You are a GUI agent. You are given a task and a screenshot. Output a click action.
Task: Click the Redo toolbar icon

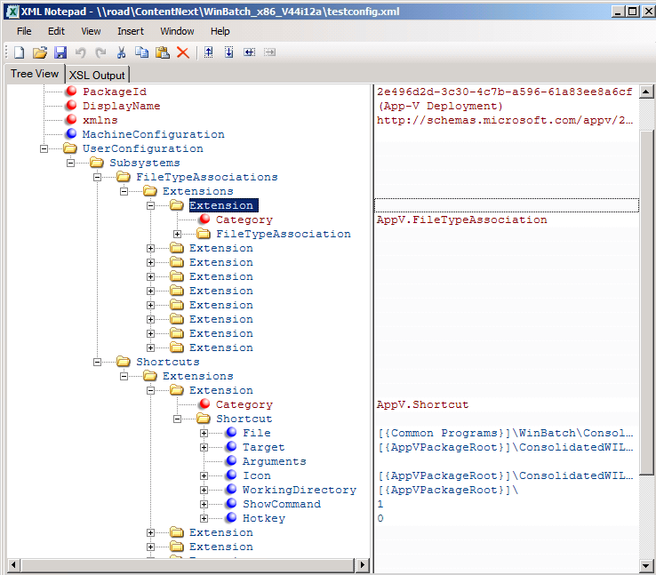[x=100, y=52]
